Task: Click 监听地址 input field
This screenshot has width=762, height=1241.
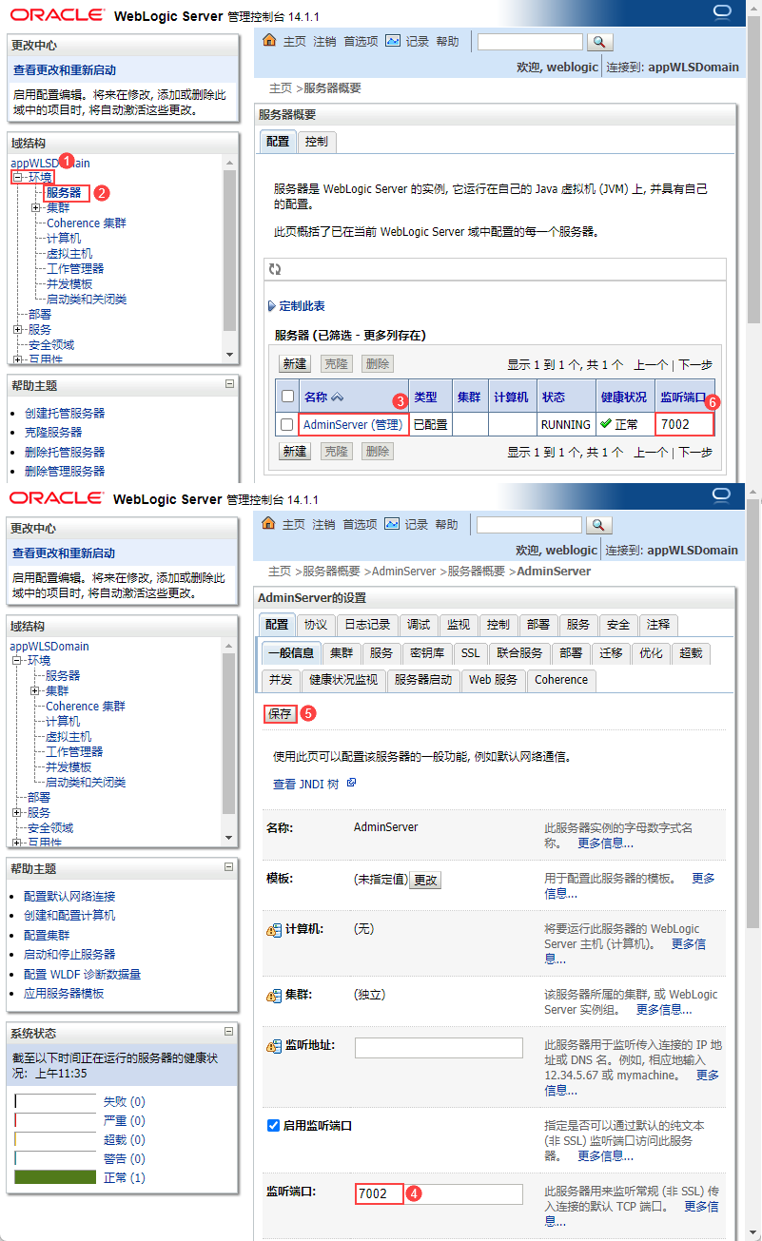Action: tap(439, 1048)
